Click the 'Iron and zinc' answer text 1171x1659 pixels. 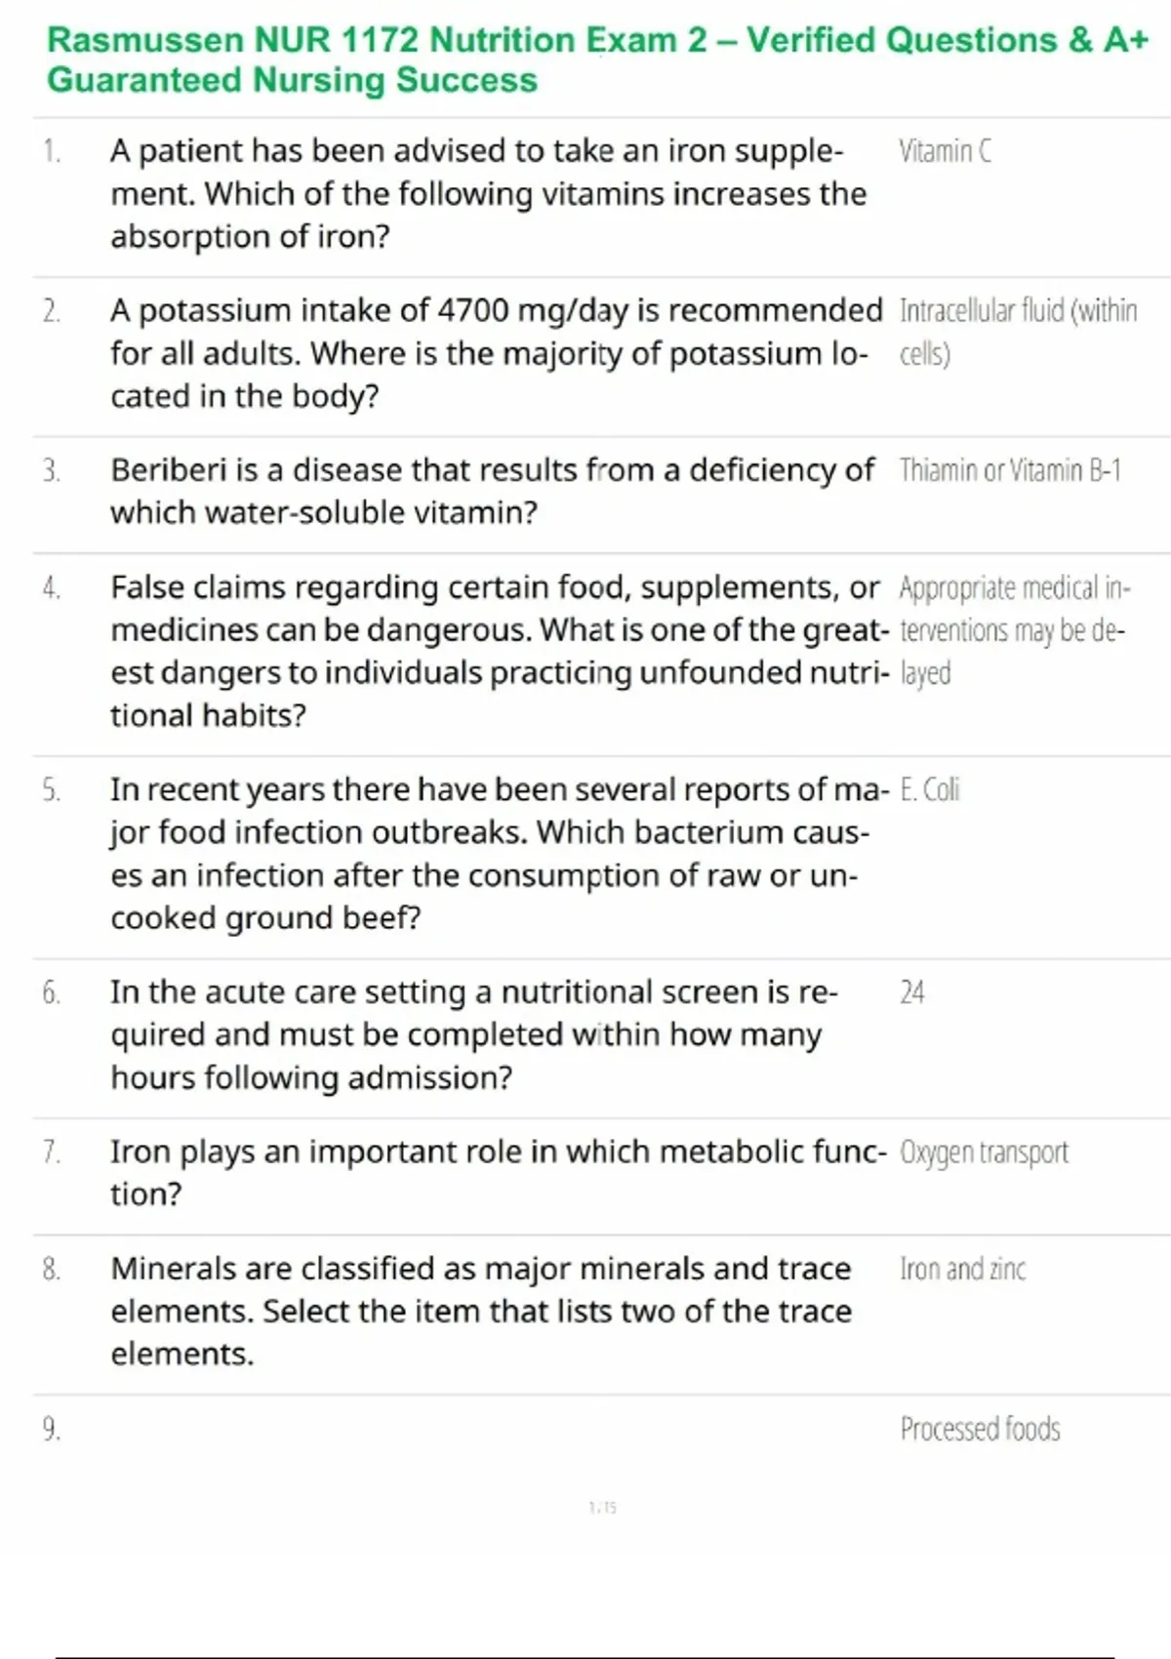[962, 1269]
